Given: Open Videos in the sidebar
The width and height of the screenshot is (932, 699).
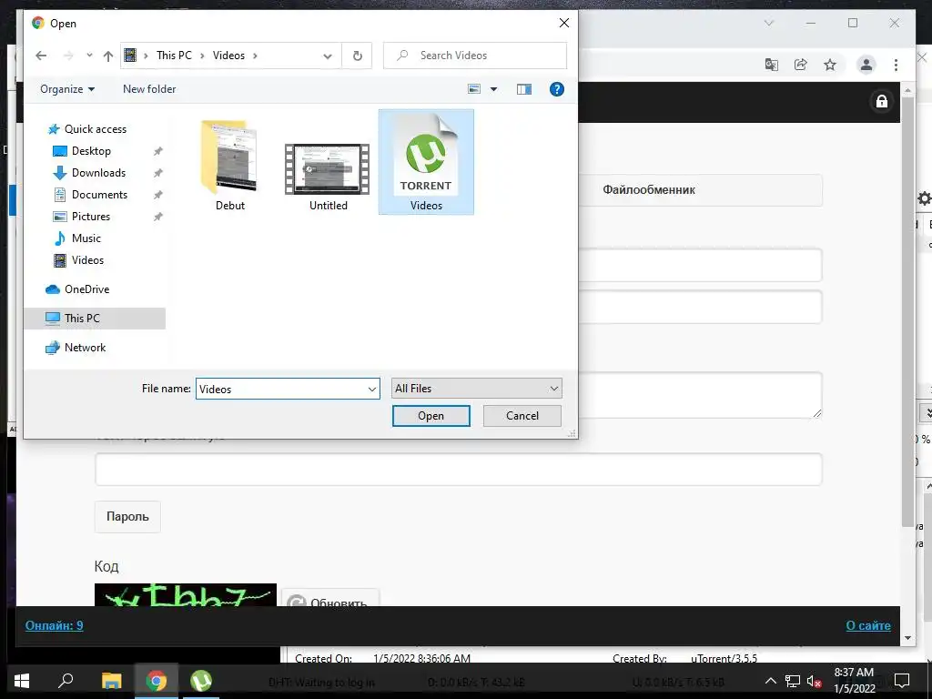Looking at the screenshot, I should click(87, 259).
